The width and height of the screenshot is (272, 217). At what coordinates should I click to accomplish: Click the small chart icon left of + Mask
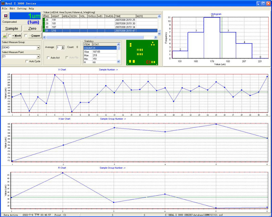[x=4, y=35]
